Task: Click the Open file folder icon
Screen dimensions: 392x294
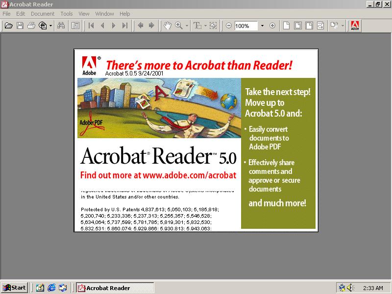Action: click(9, 25)
